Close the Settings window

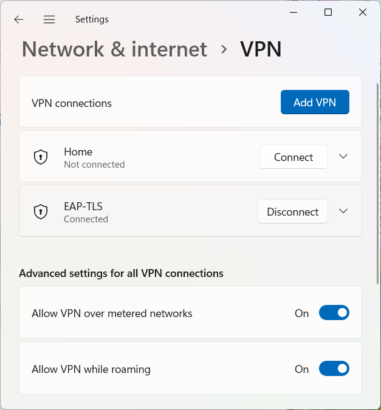click(x=362, y=12)
